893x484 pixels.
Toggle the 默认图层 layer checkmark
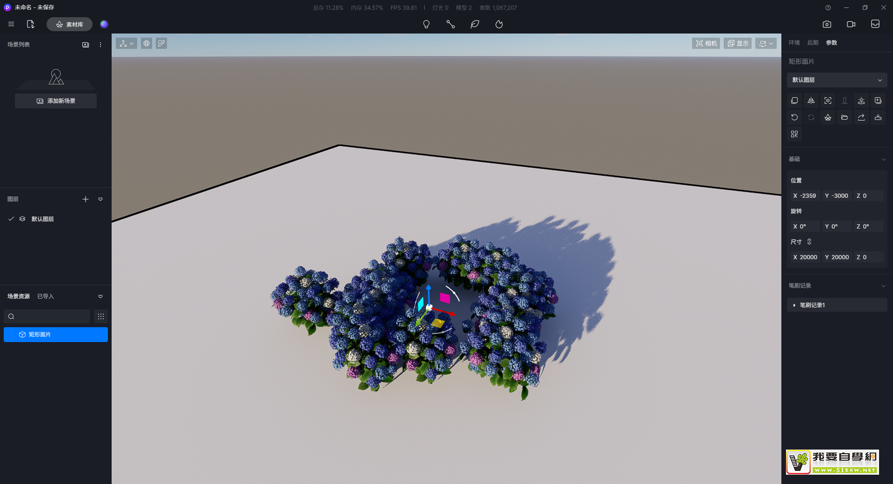point(11,219)
